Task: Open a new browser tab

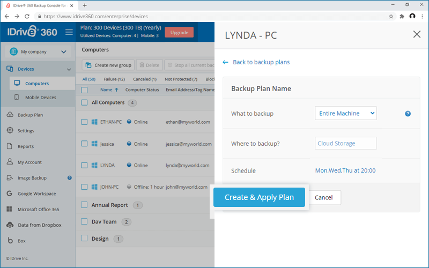Action: pyautogui.click(x=85, y=5)
